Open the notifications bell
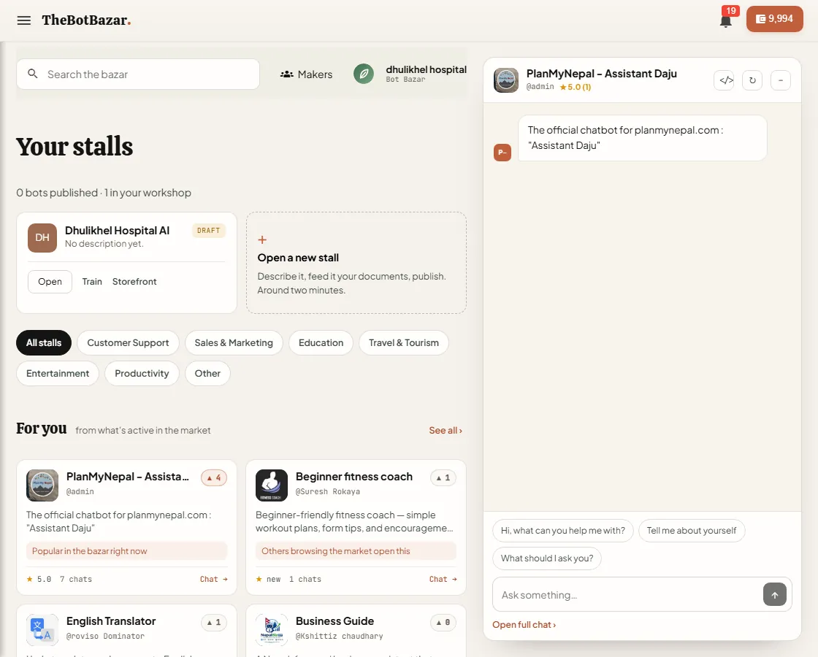Viewport: 818px width, 657px height. [x=725, y=21]
